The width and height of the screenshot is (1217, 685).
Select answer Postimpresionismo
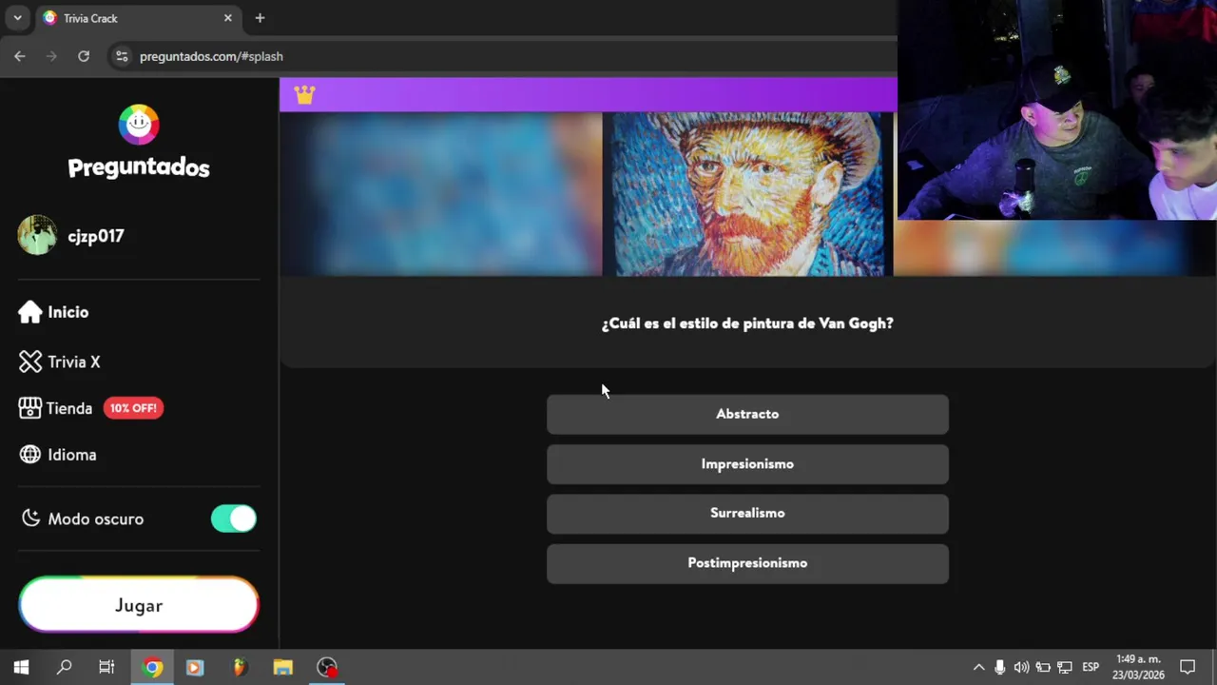coord(747,563)
